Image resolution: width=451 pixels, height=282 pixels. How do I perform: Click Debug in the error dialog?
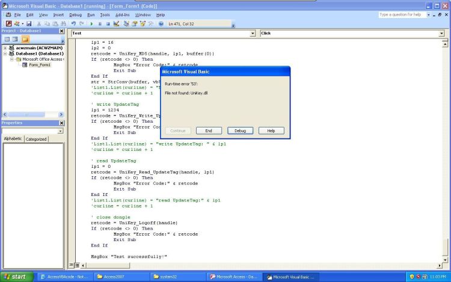240,131
